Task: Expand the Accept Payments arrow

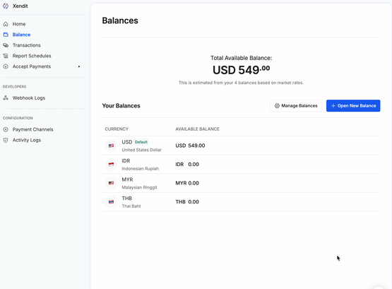Action: pos(79,66)
